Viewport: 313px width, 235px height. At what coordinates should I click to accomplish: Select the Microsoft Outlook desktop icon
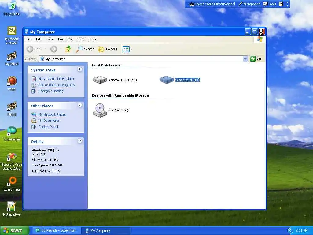(12, 35)
